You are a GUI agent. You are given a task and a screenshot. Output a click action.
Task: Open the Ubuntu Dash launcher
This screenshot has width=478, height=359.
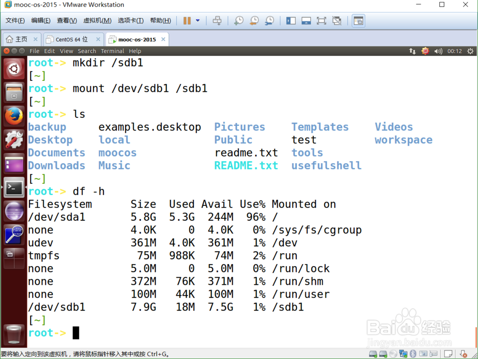(14, 69)
